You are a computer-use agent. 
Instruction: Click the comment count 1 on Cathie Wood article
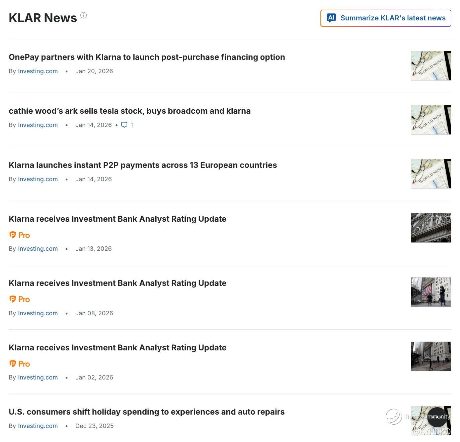click(x=133, y=125)
